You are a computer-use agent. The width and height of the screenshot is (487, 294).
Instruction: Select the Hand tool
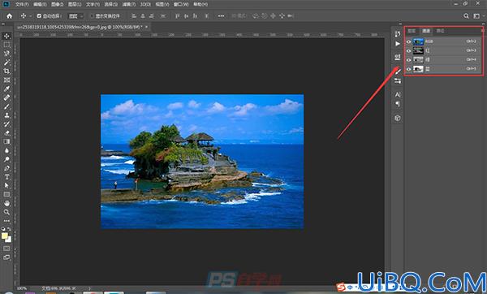[6, 203]
